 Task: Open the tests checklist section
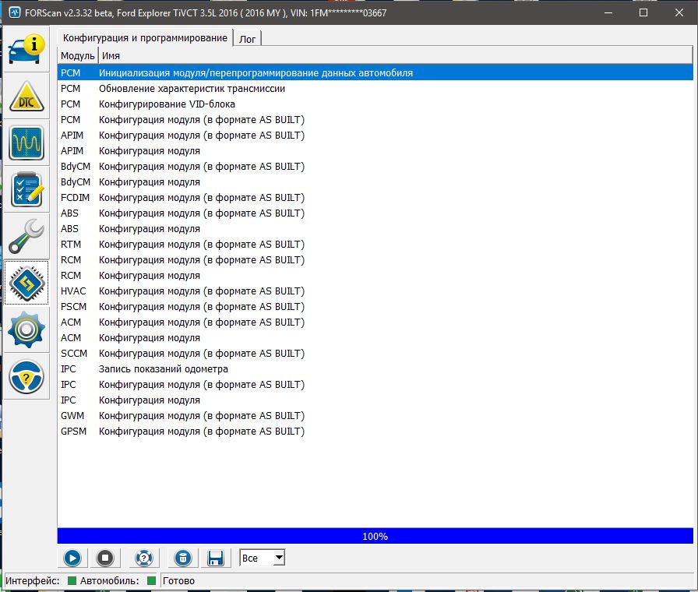coord(26,189)
